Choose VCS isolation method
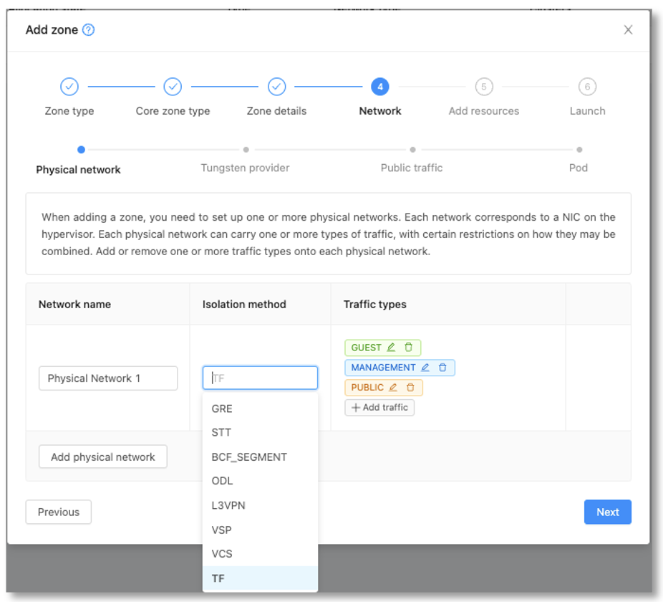Screen dimensions: 663x602 point(260,553)
